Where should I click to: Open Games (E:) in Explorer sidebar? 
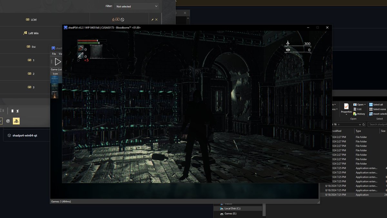[x=230, y=214]
